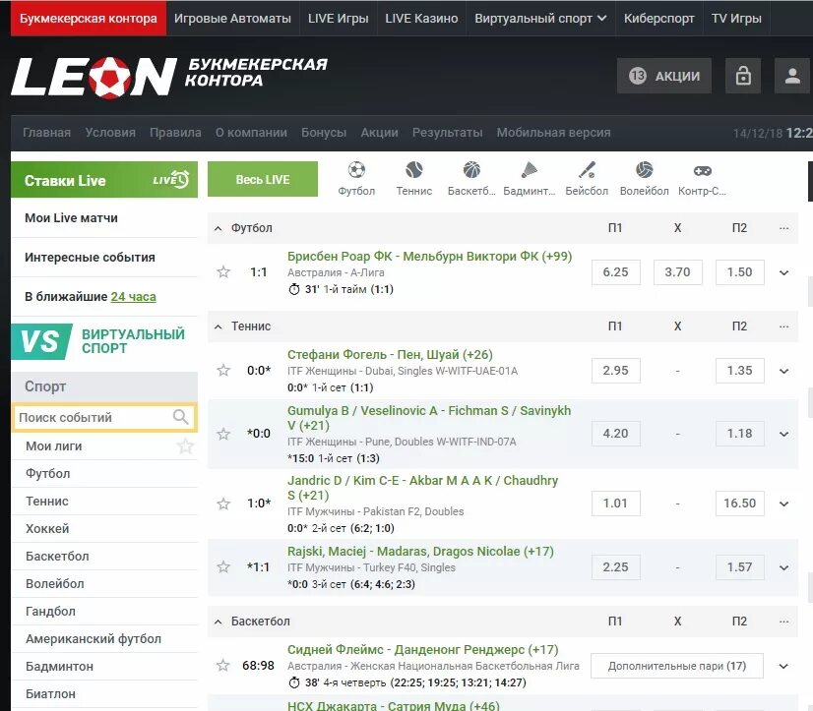Image resolution: width=813 pixels, height=711 pixels.
Task: Select the Baseball icon filter
Action: tap(587, 170)
